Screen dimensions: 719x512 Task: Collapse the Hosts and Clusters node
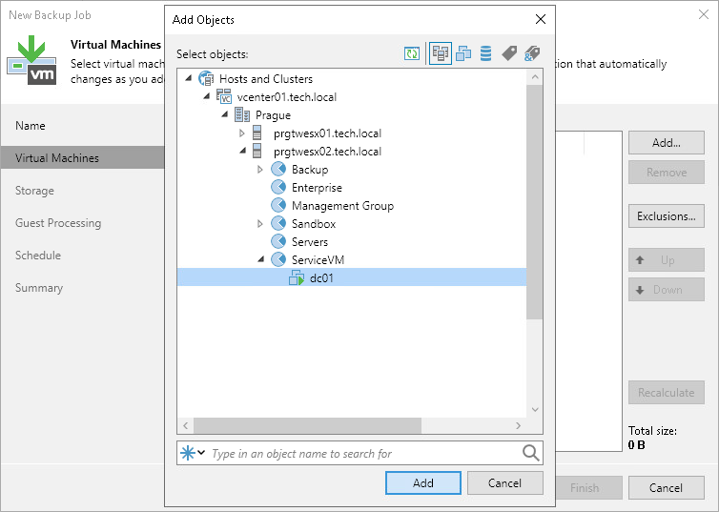point(189,78)
